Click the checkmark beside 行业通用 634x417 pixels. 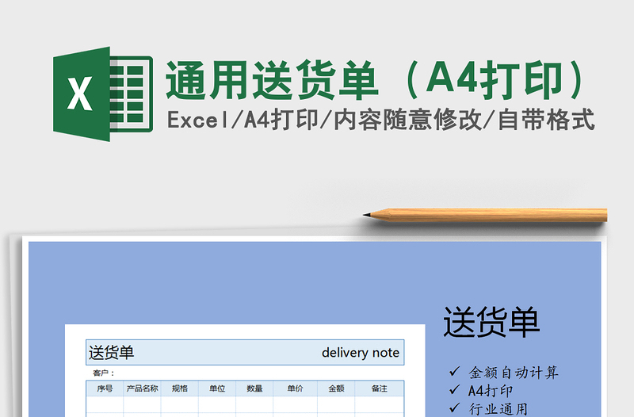454,407
